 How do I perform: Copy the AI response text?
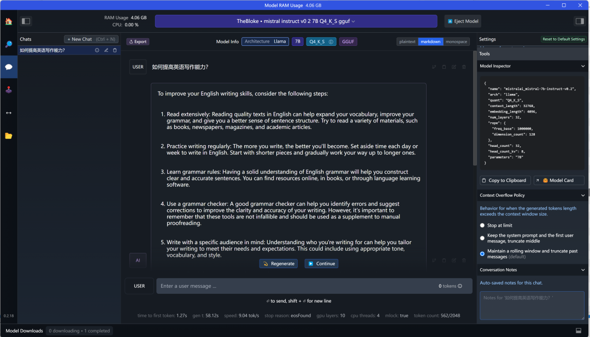(x=444, y=261)
